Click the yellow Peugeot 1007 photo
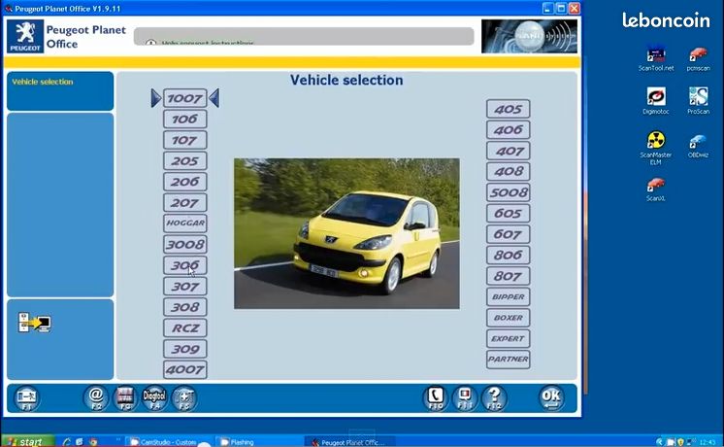 [346, 233]
